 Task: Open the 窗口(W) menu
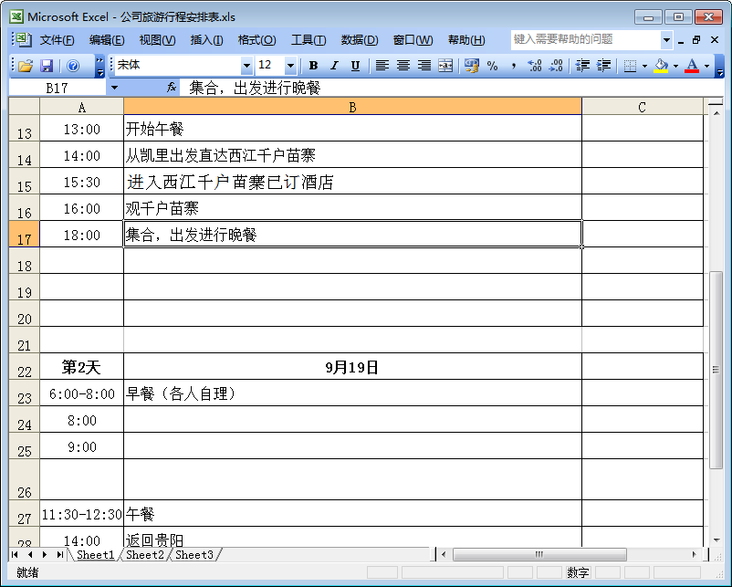pyautogui.click(x=413, y=40)
